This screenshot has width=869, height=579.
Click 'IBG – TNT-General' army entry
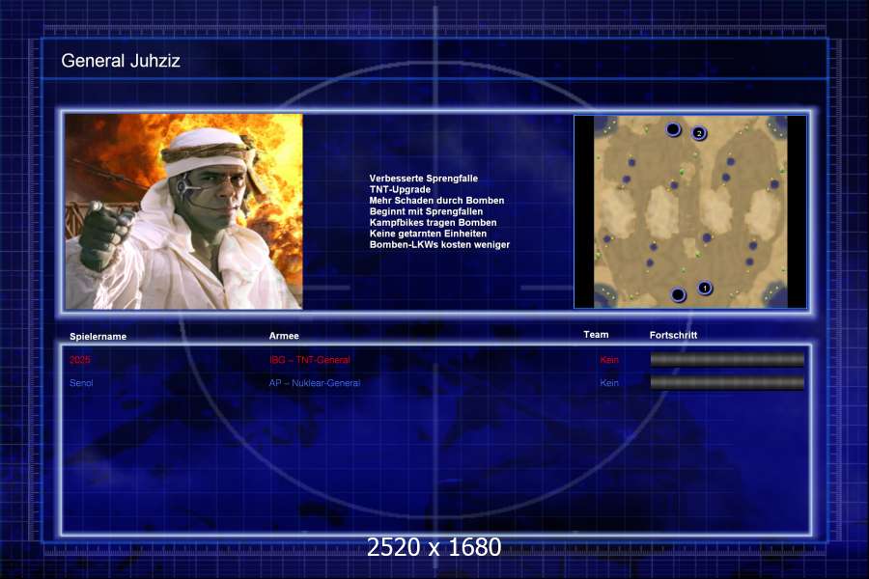tap(310, 360)
